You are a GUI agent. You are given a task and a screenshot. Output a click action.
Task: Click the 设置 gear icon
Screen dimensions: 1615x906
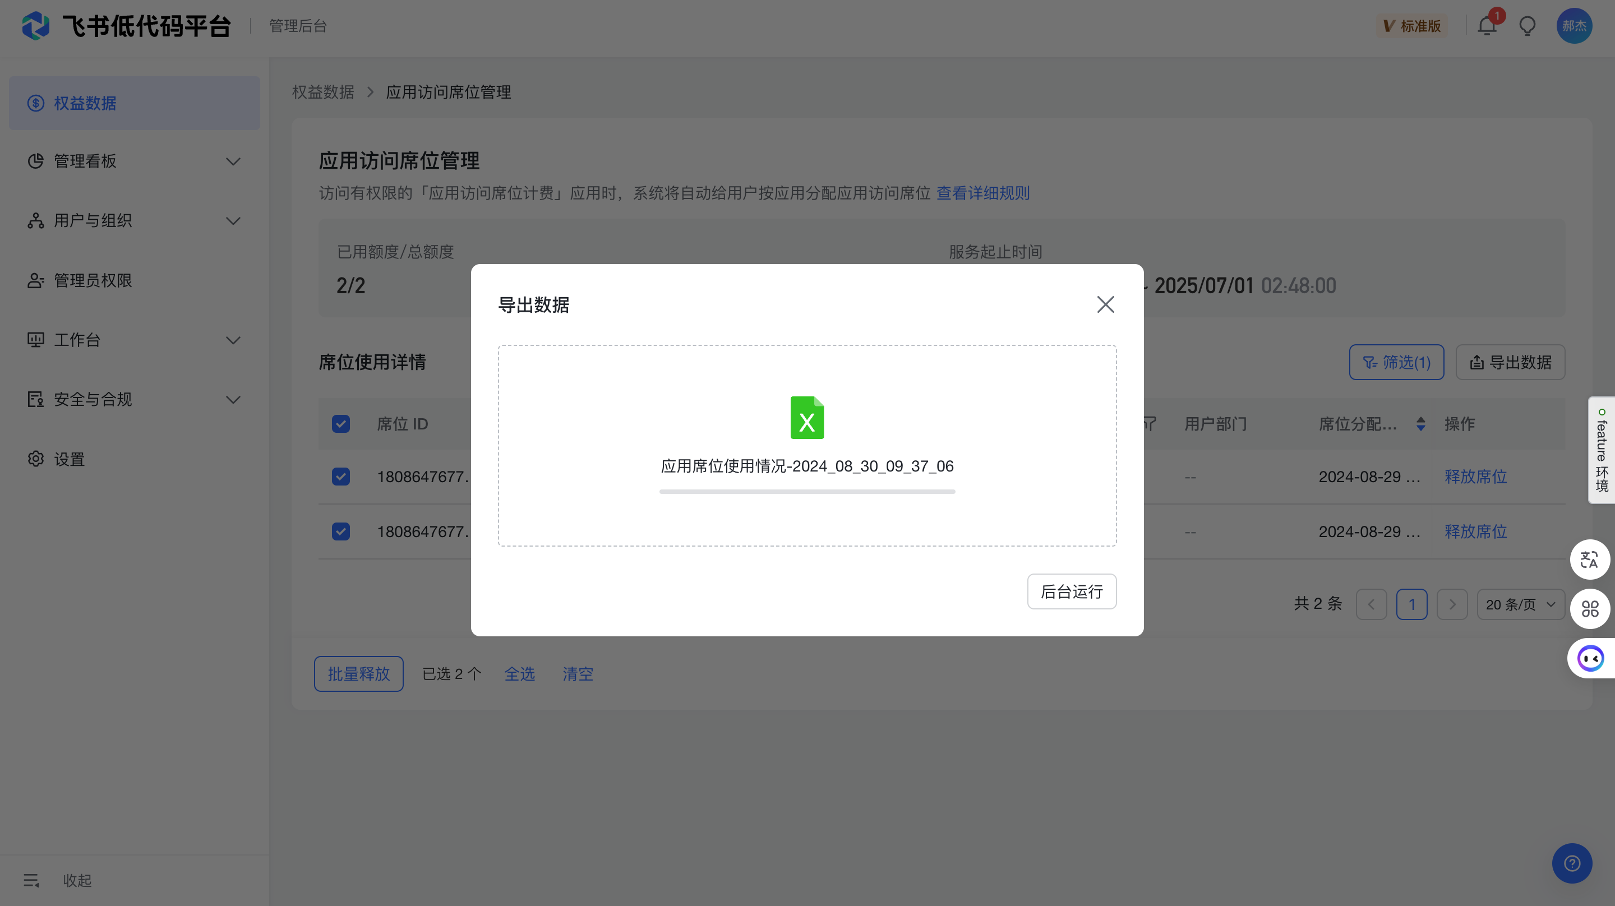[36, 459]
